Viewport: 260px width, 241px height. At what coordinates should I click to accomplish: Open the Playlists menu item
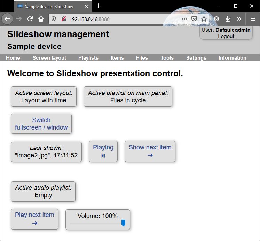click(88, 58)
